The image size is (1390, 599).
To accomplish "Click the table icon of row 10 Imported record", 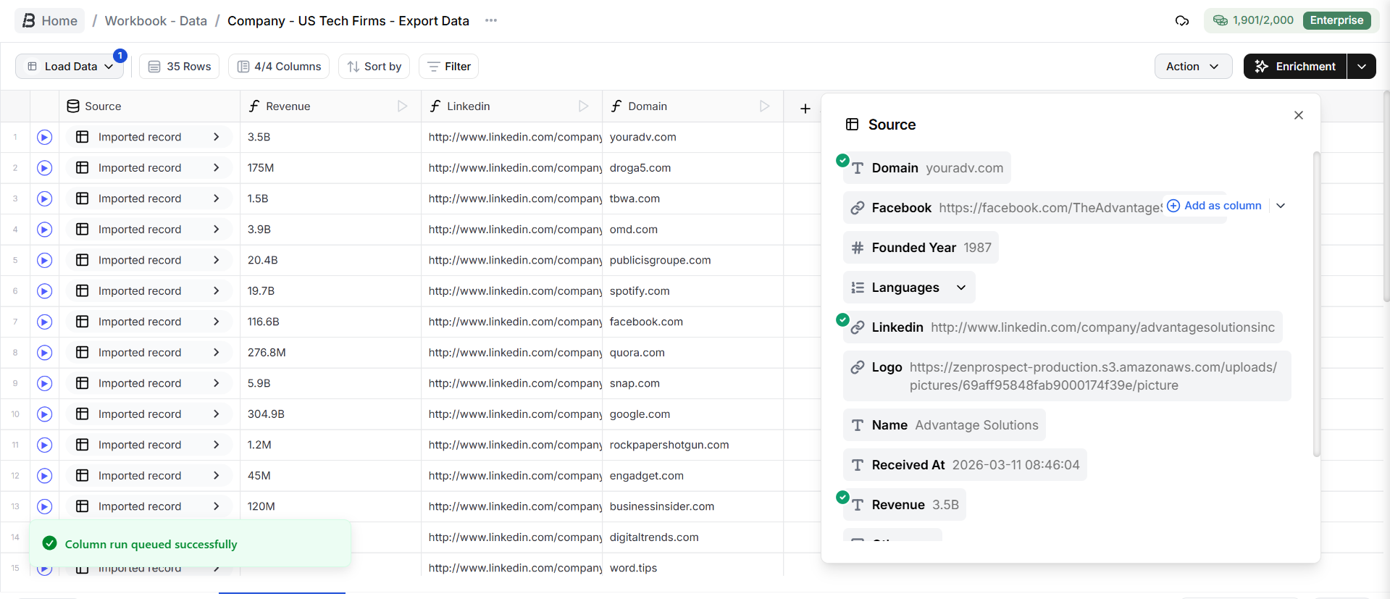I will [x=83, y=414].
